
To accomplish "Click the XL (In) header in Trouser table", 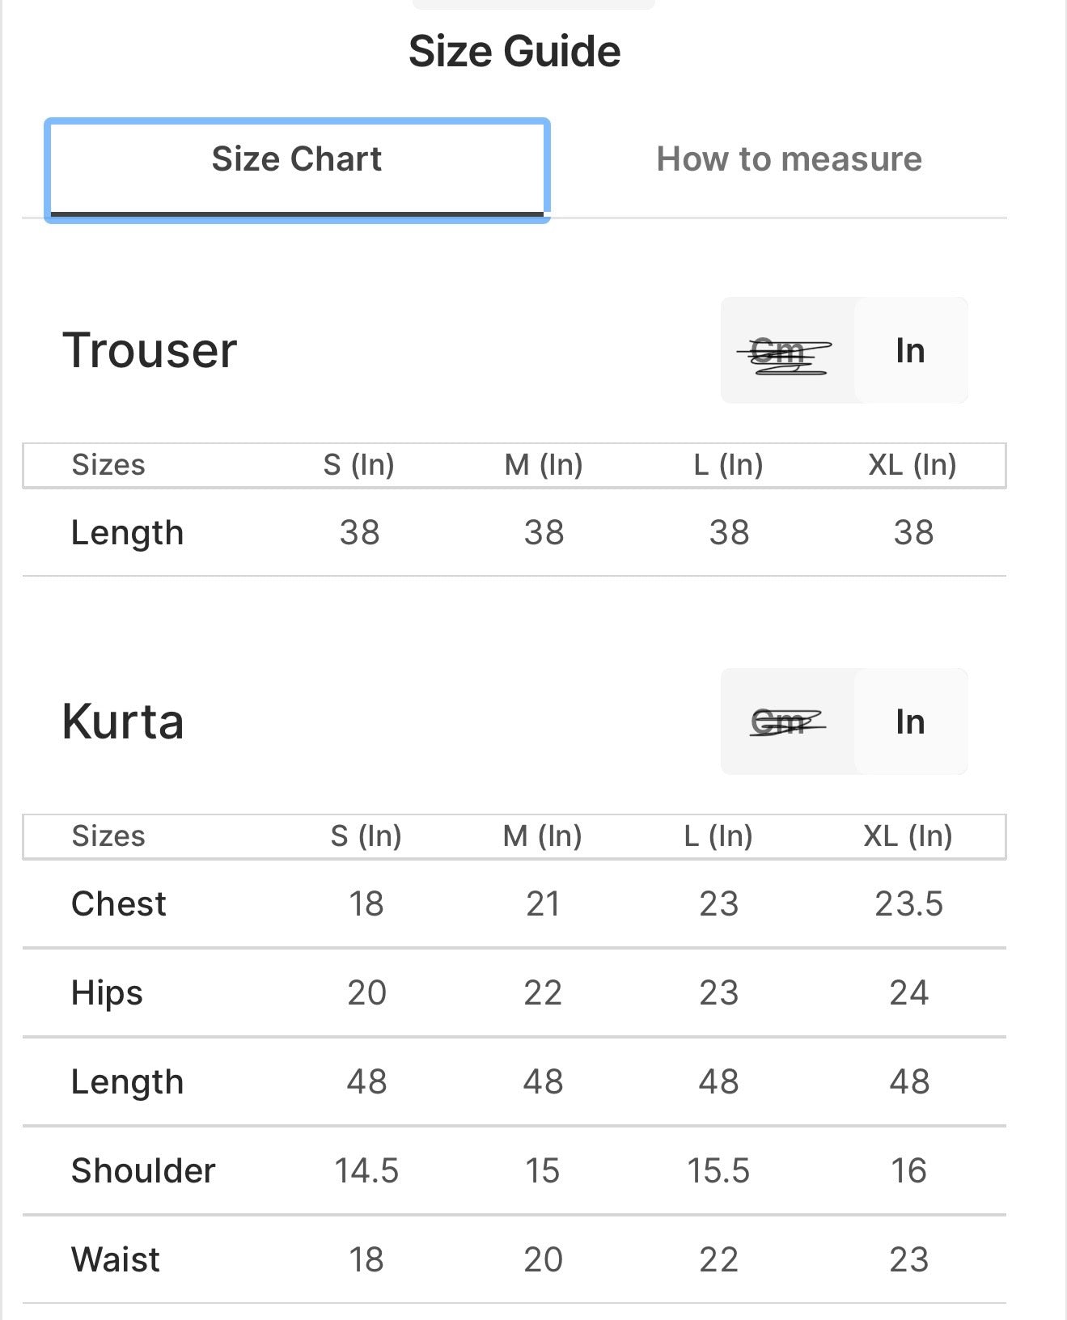I will (x=912, y=465).
